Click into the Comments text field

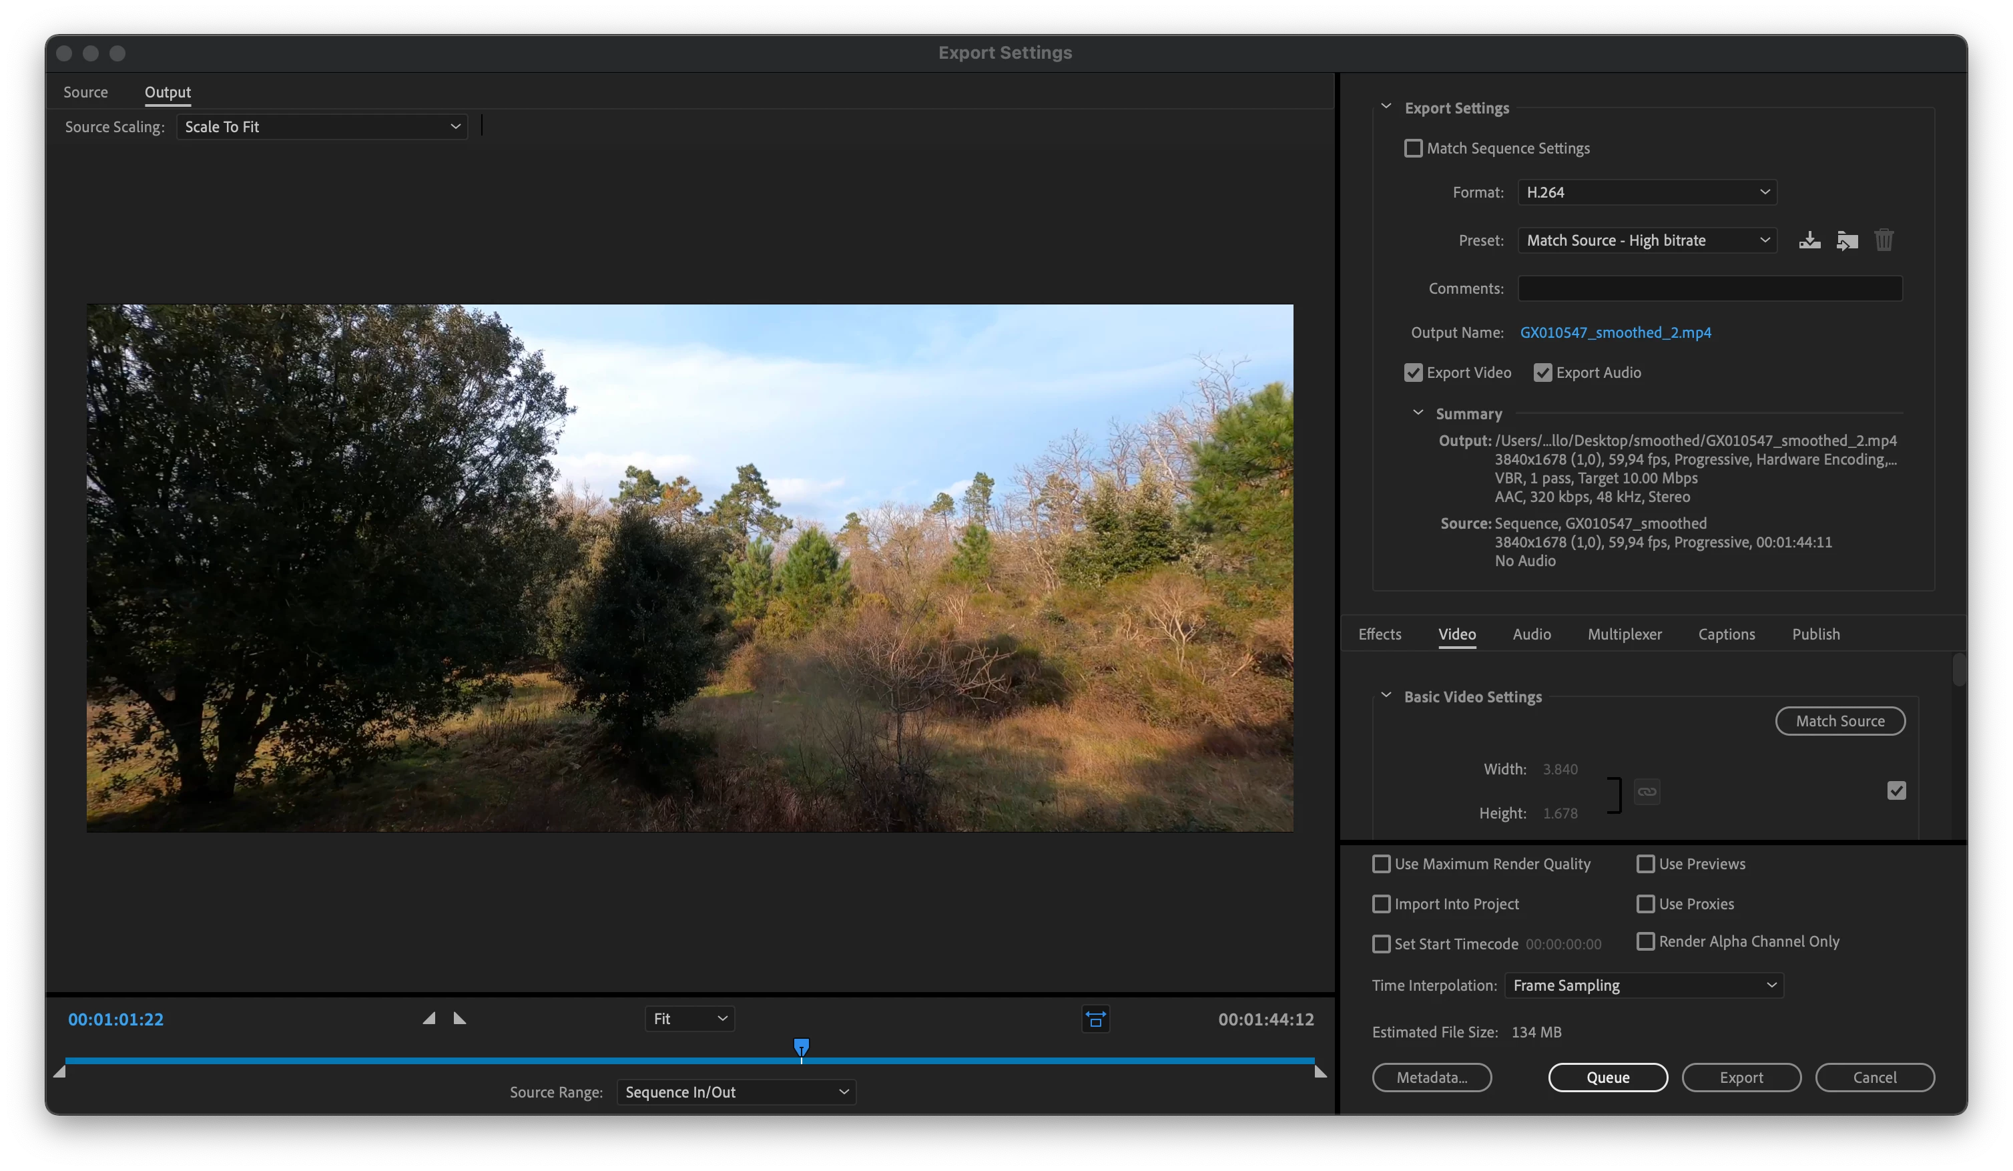1709,288
